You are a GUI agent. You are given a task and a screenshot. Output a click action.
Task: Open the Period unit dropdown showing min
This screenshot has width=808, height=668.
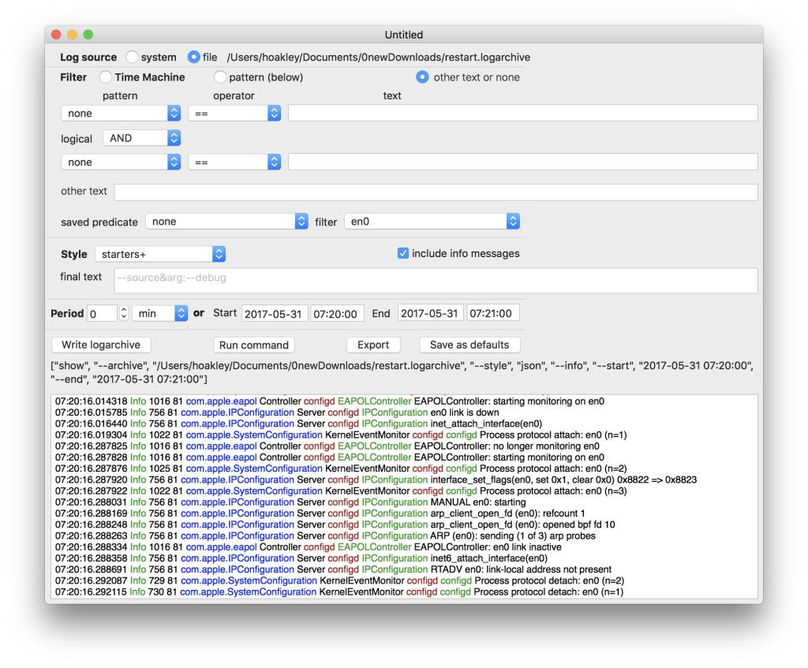[159, 313]
